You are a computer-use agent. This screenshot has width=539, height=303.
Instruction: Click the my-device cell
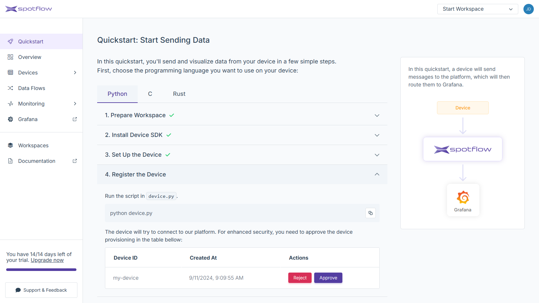[x=126, y=278]
